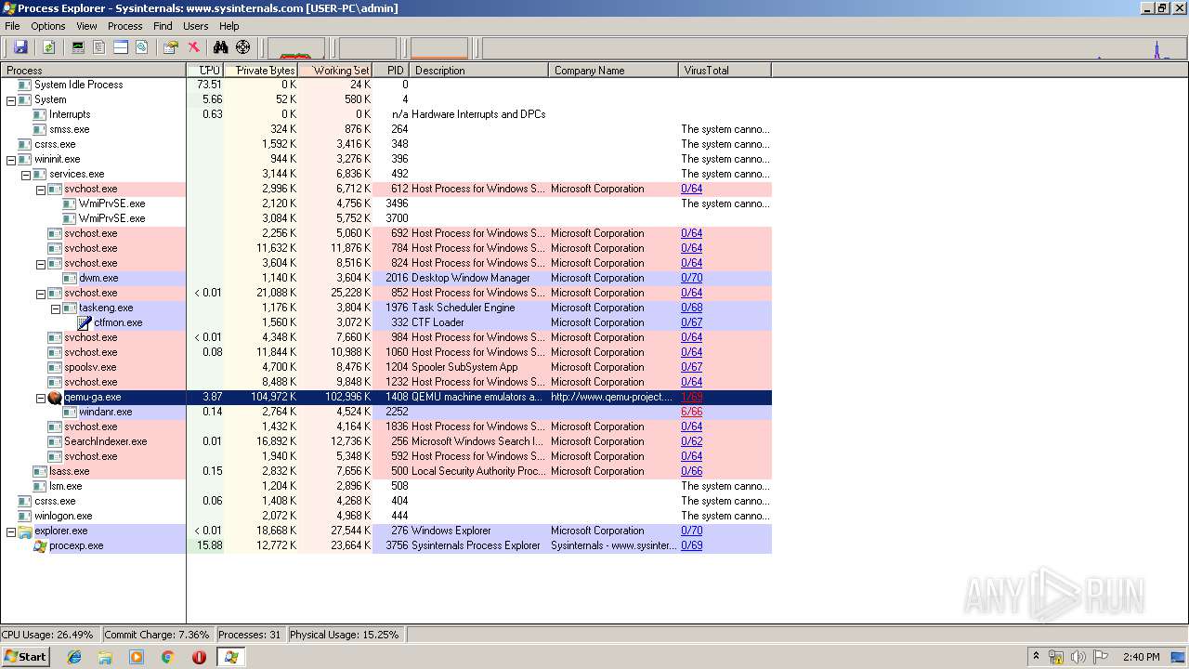
Task: Click the qemu-ga.exe process icon
Action: 55,397
